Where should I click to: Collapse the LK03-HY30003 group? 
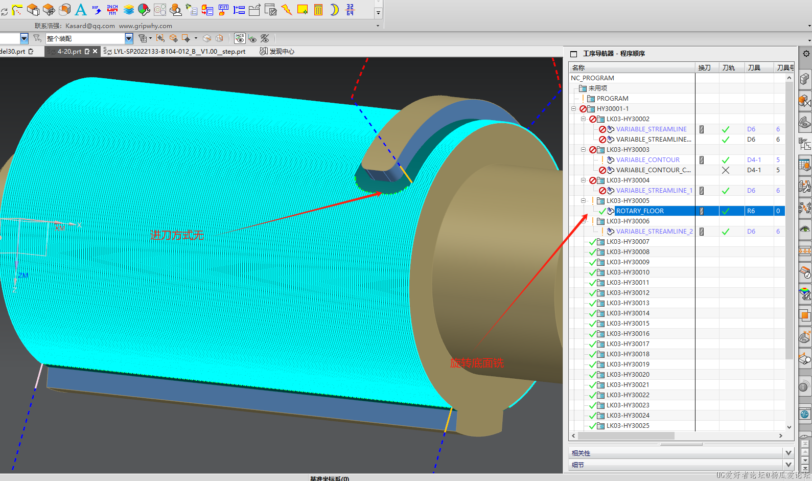pyautogui.click(x=583, y=149)
